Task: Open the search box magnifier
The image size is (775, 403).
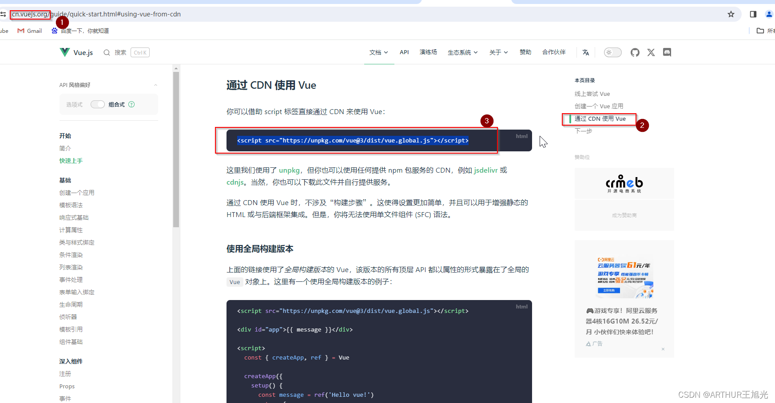Action: [107, 52]
